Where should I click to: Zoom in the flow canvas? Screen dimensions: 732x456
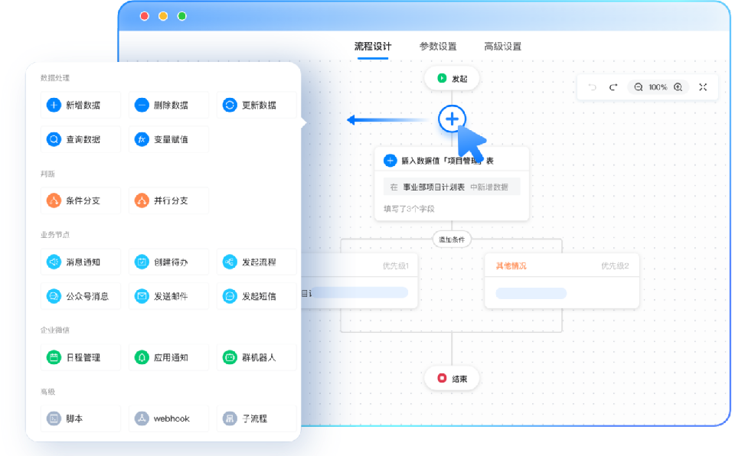tap(678, 87)
